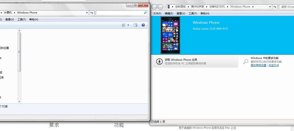Expand arrow after 控制面板 in right breadcrumb

[188, 7]
